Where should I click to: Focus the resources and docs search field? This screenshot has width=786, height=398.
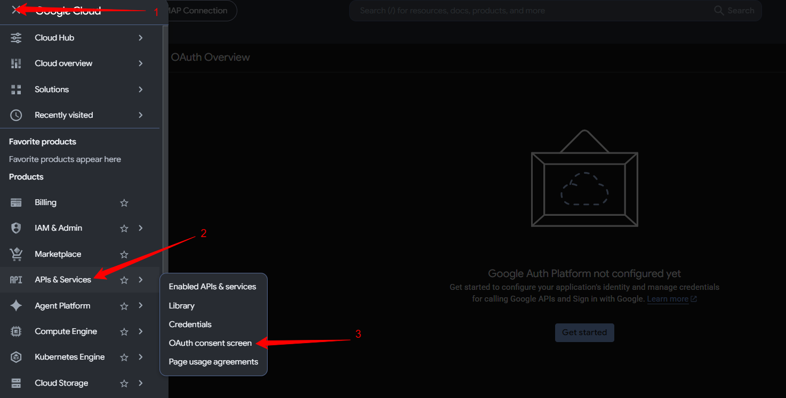[x=533, y=11]
